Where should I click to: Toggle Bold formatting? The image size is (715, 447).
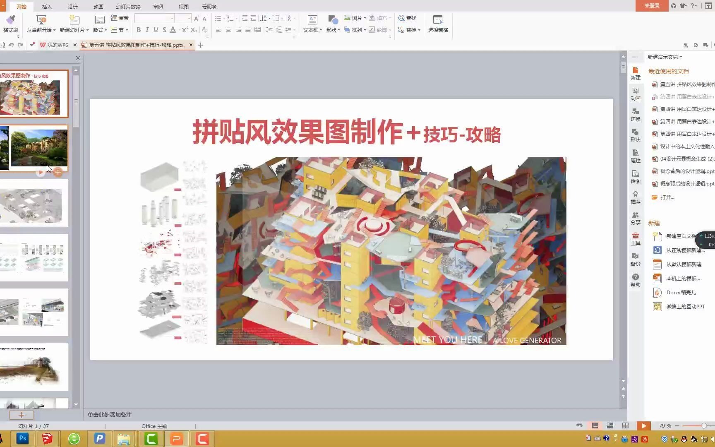click(x=139, y=30)
